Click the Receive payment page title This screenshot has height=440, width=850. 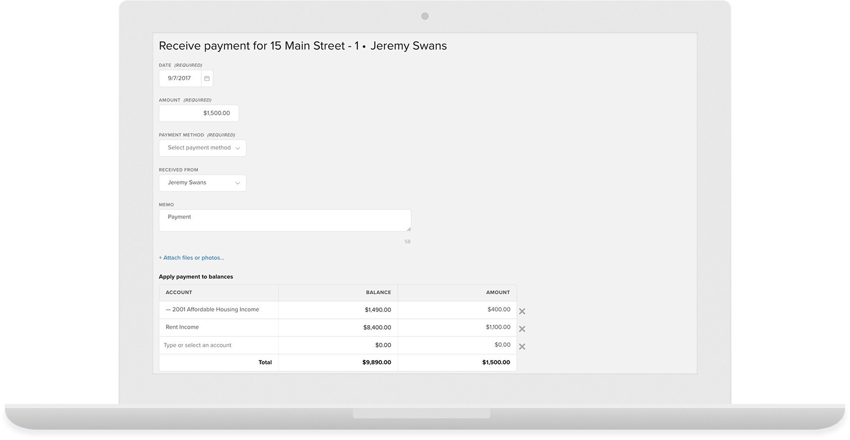pos(303,46)
